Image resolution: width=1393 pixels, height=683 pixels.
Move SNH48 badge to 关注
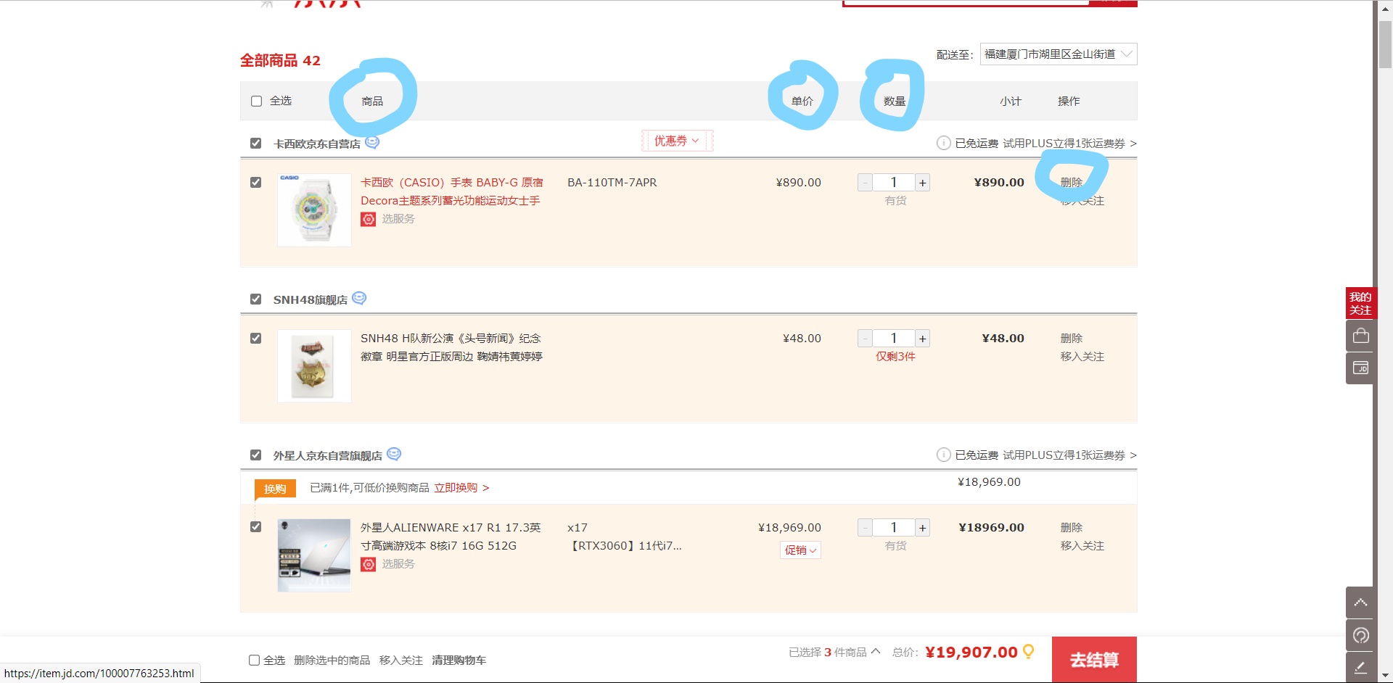pos(1082,357)
